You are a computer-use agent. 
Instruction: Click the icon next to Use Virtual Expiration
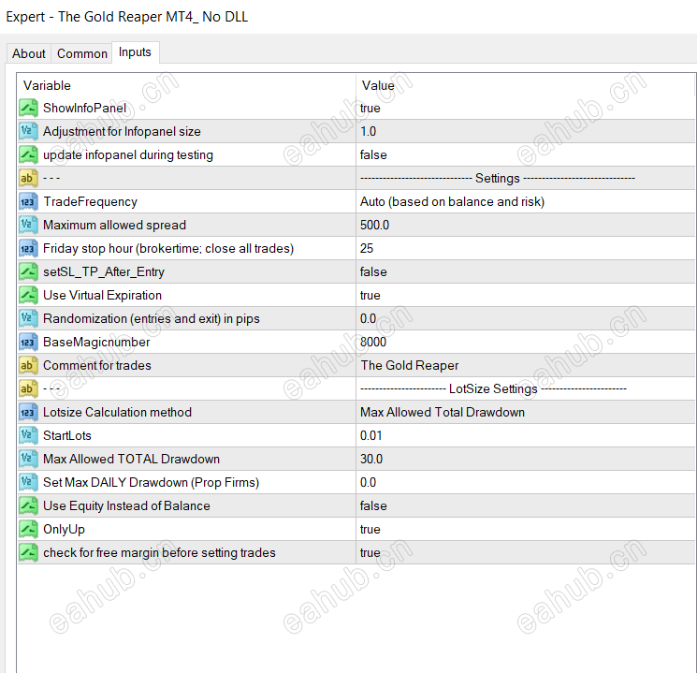[x=28, y=296]
